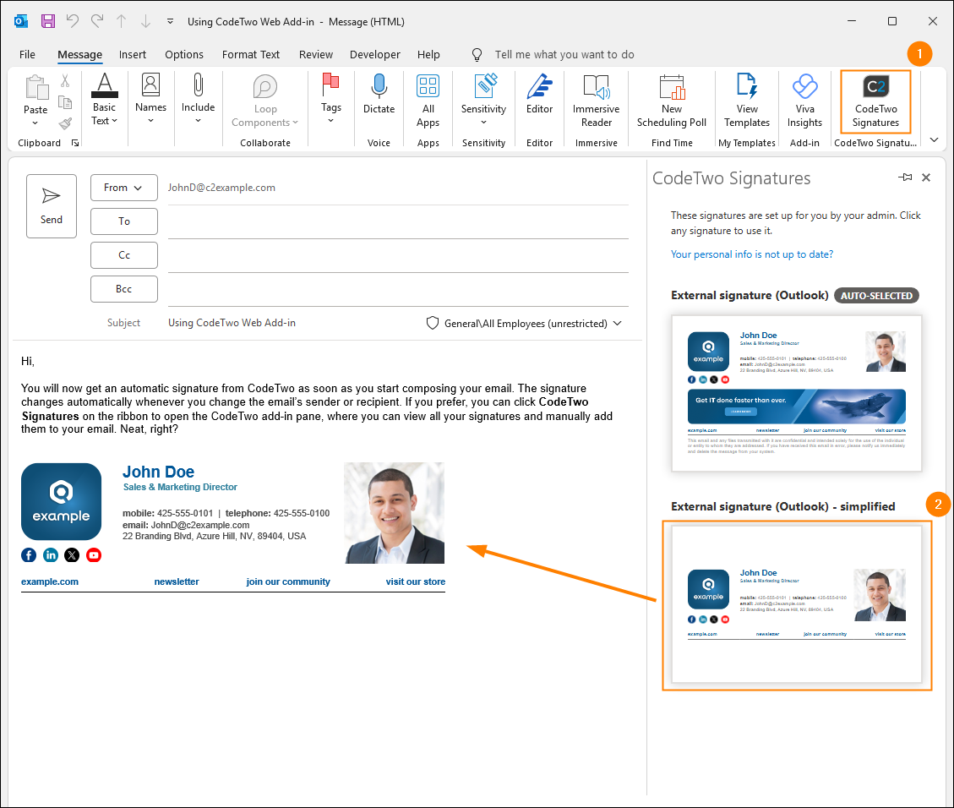Click the Cc button
954x808 pixels.
coord(124,255)
